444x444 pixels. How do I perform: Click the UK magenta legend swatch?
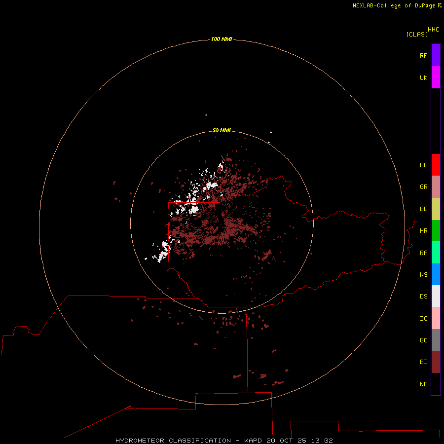pos(436,77)
